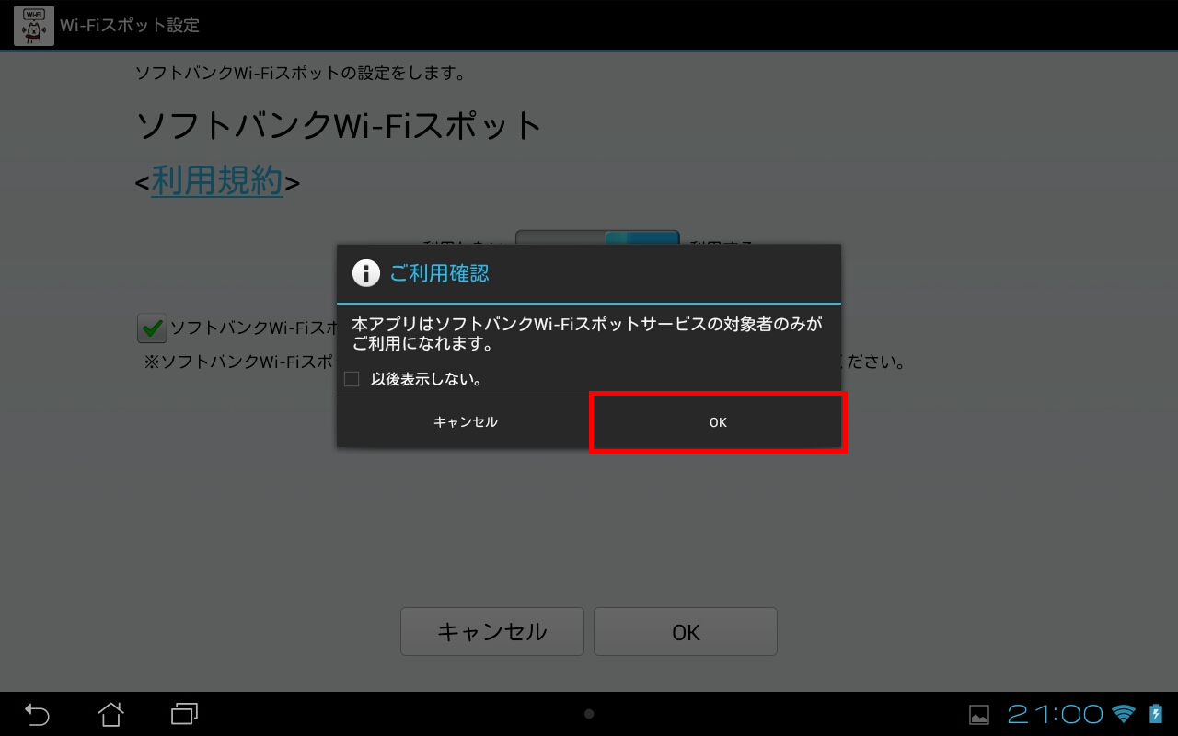Tap the Wi-Fiスポット設定 title text

pos(130,25)
